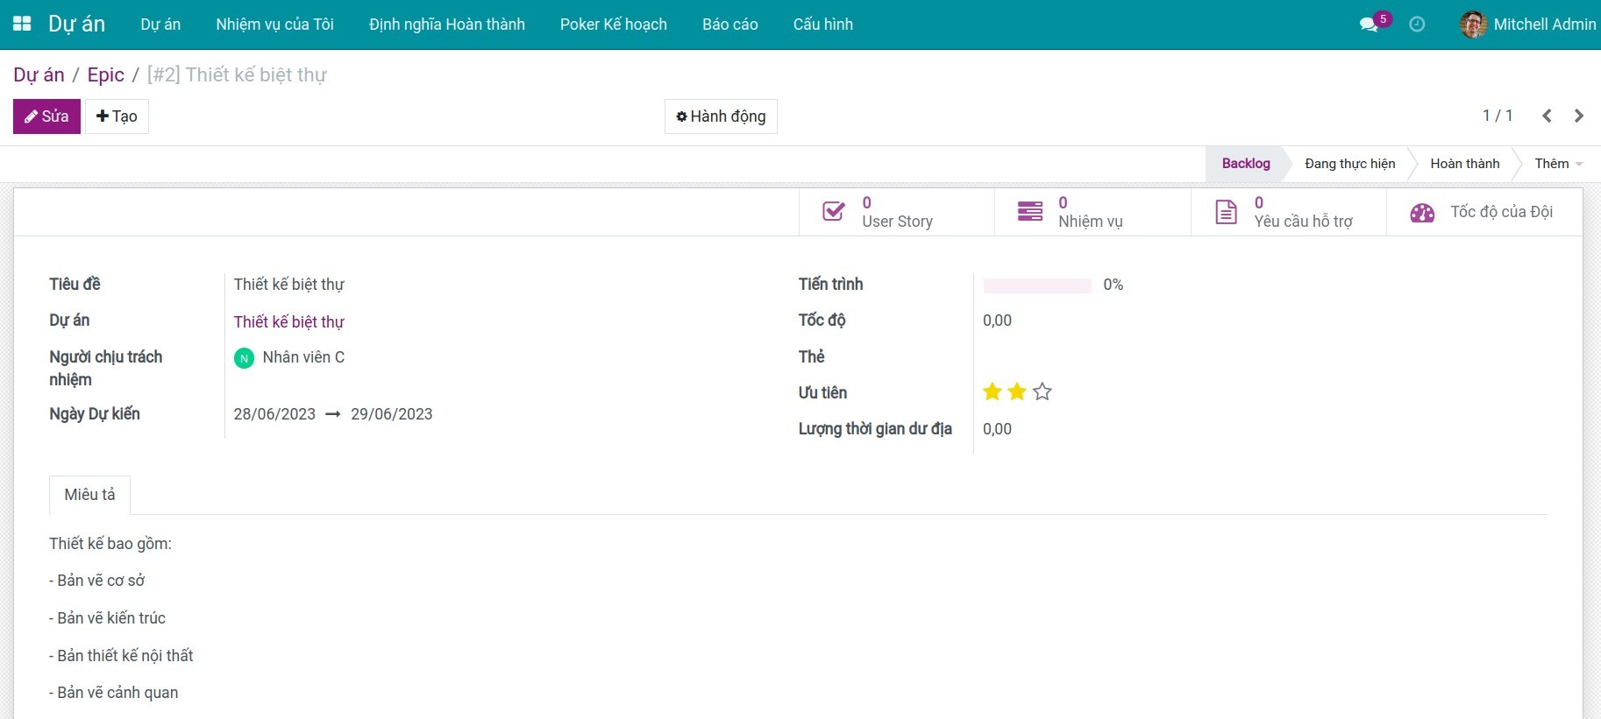Click Mitchell Admin avatar picture
Image resolution: width=1601 pixels, height=719 pixels.
pyautogui.click(x=1473, y=25)
